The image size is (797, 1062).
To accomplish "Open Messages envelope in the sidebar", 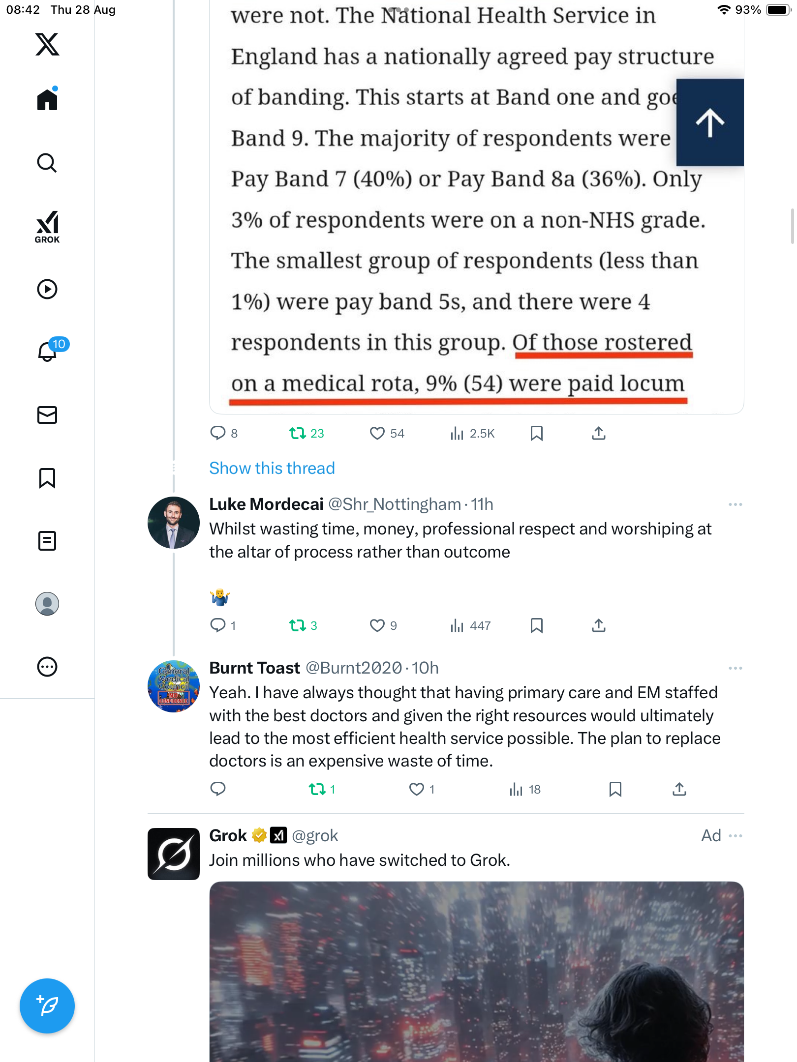I will [47, 414].
